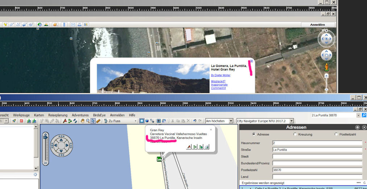The height and width of the screenshot is (189, 367).
Task: Click the Comment it link
Action: (218, 88)
